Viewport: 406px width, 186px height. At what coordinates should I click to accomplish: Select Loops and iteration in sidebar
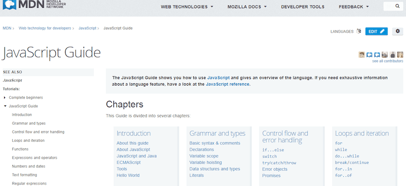coord(28,140)
